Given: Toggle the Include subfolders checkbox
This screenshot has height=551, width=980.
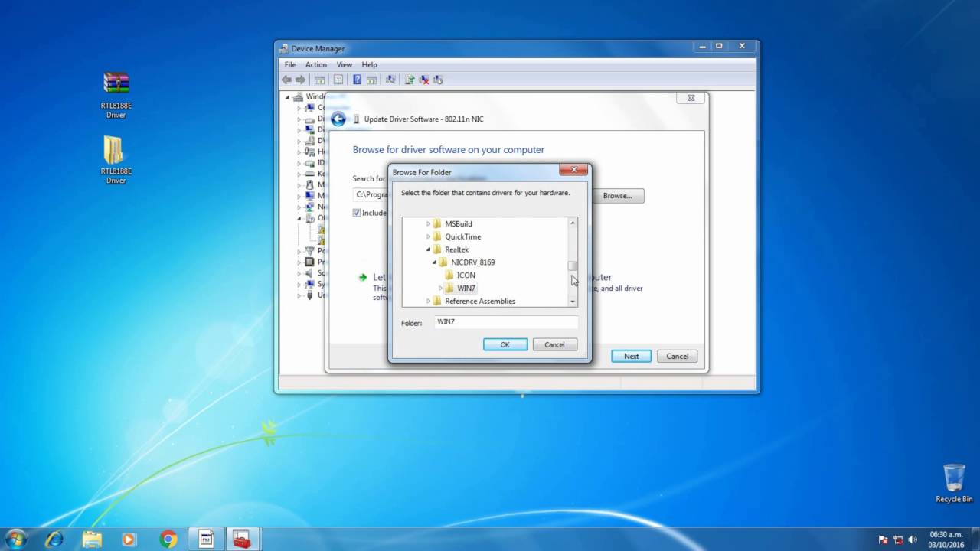Looking at the screenshot, I should tap(357, 213).
